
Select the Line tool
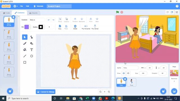point(25,56)
